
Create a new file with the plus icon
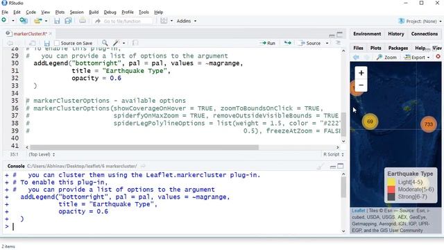click(4, 20)
